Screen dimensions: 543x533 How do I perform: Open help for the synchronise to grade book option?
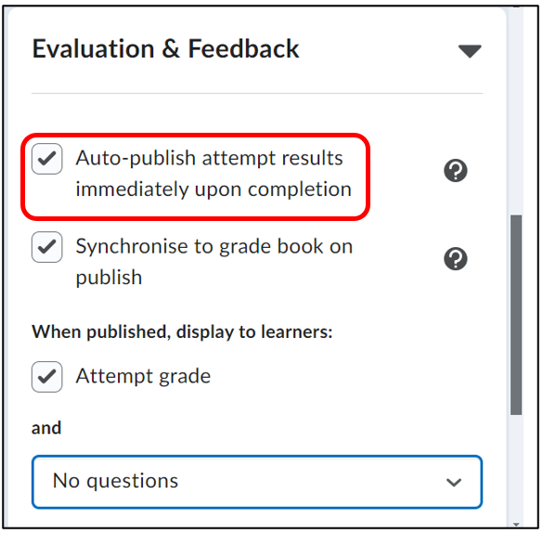[x=456, y=259]
